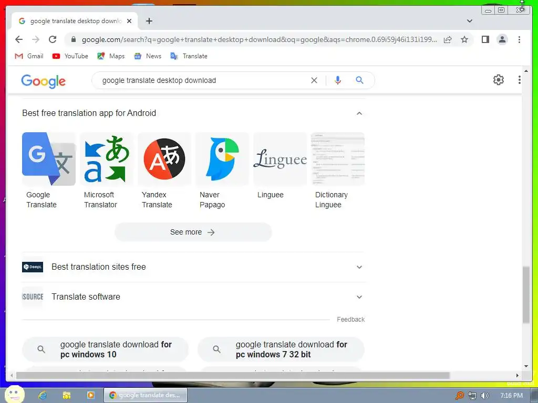Screen dimensions: 538x403
Task: Click the Google logo
Action: click(x=43, y=81)
